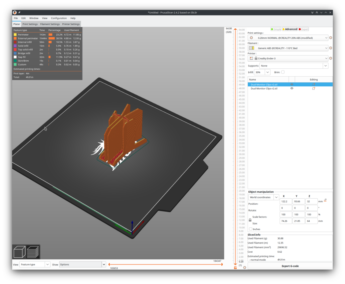Open the Window menu

coord(34,18)
